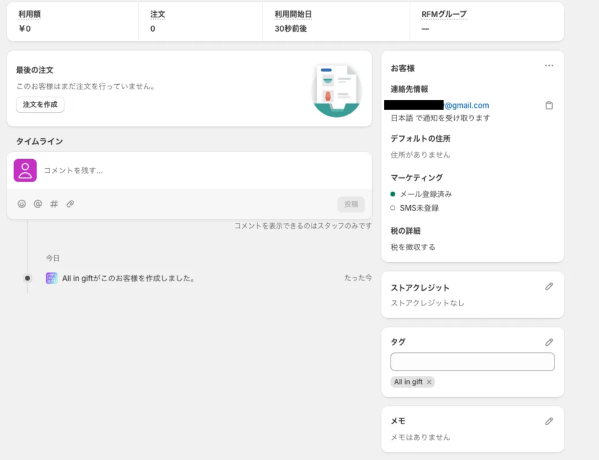Viewport: 599px width, 460px height.
Task: Click the tag input field
Action: (x=473, y=361)
